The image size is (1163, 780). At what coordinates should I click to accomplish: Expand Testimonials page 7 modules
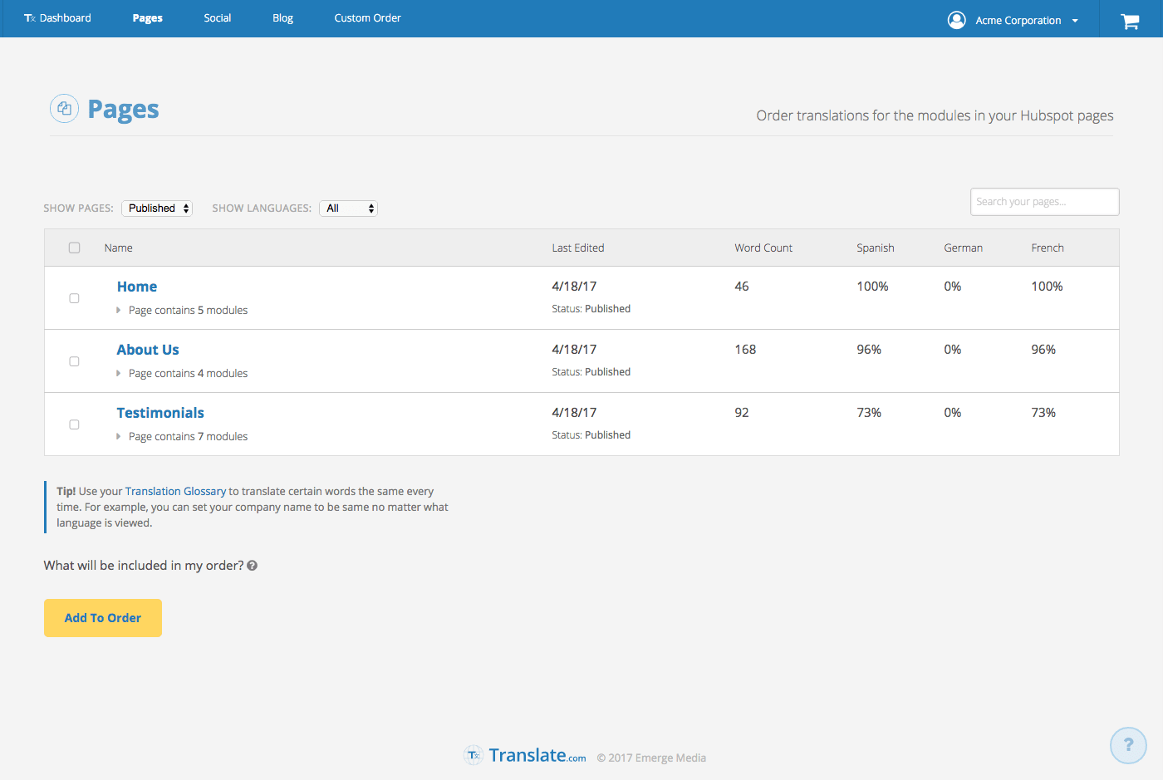point(119,437)
